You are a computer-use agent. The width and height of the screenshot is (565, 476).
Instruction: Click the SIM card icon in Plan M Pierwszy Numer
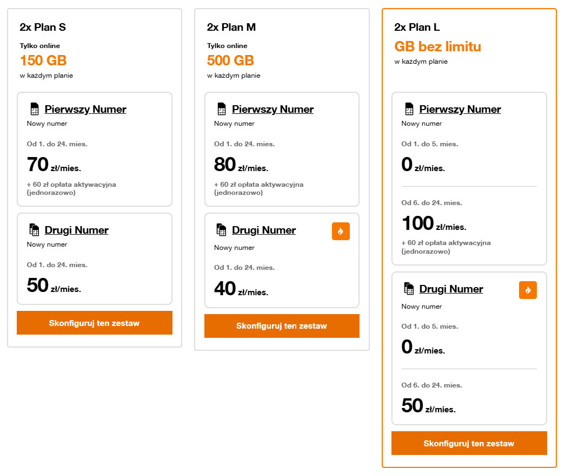(x=222, y=108)
